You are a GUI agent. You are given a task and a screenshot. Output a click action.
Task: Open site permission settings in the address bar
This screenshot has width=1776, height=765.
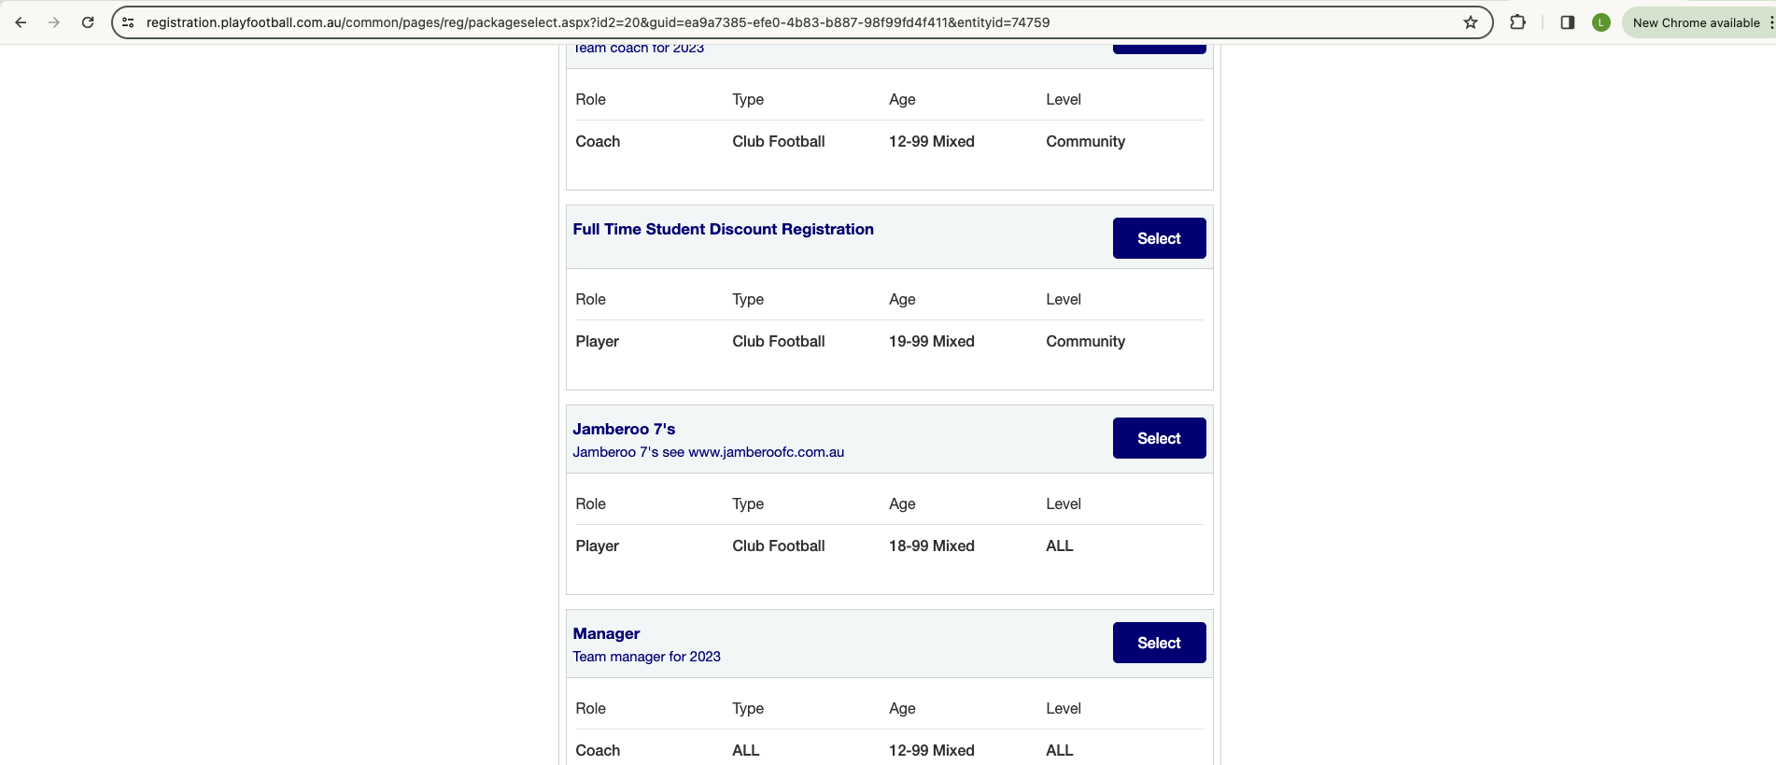pos(127,21)
